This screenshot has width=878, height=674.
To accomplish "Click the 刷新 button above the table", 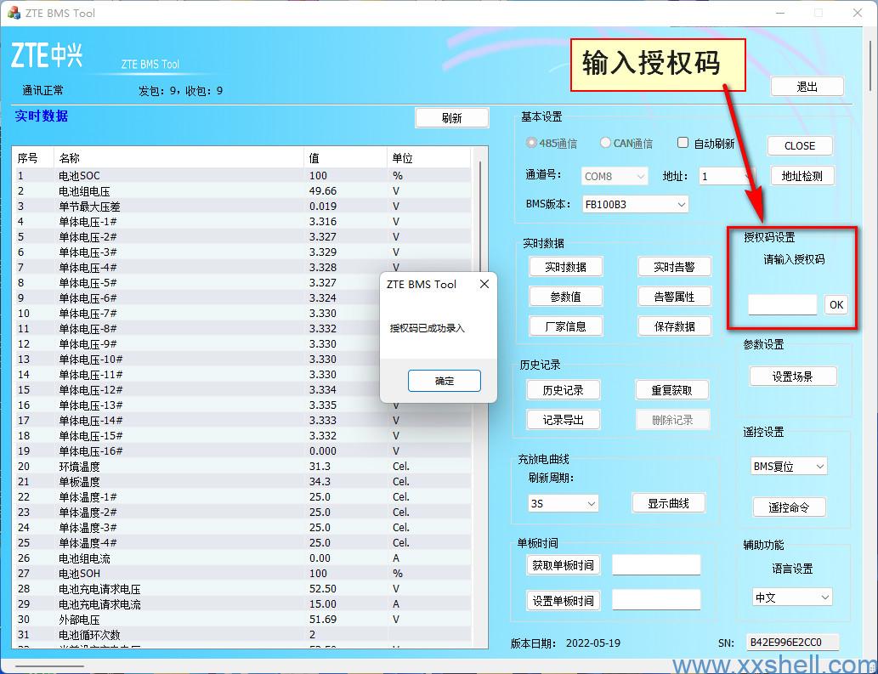I will (451, 118).
